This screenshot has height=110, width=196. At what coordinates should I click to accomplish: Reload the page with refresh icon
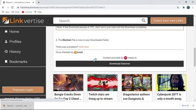[x=12, y=7]
